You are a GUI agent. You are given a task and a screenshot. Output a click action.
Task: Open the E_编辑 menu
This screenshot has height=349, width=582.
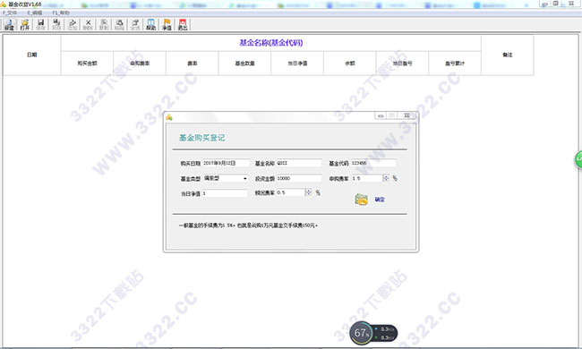35,13
